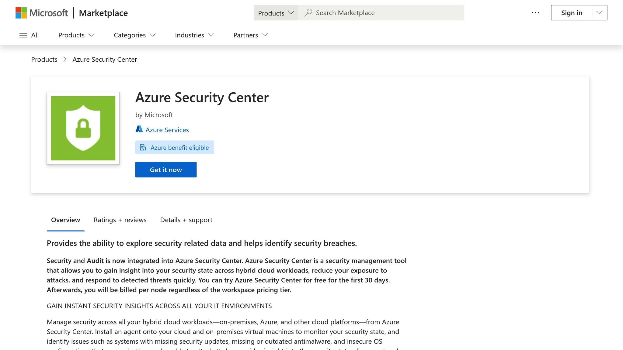Click the Sign in button

point(572,12)
